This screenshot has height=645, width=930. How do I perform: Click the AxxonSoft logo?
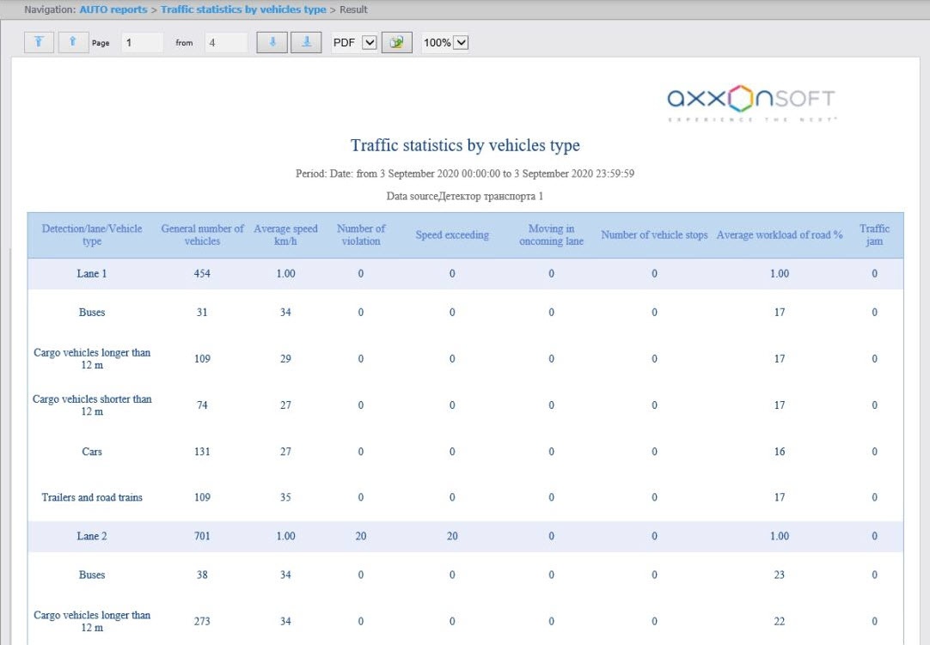pos(751,102)
